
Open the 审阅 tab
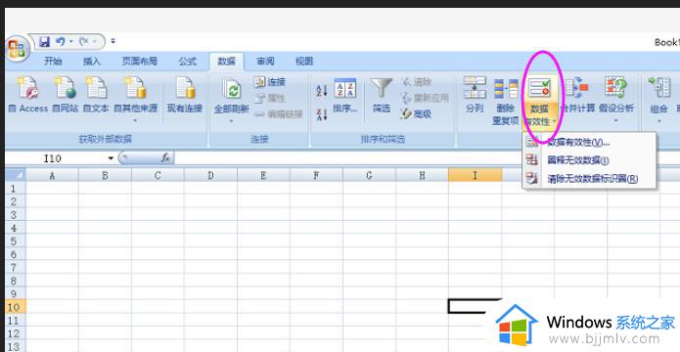(265, 62)
